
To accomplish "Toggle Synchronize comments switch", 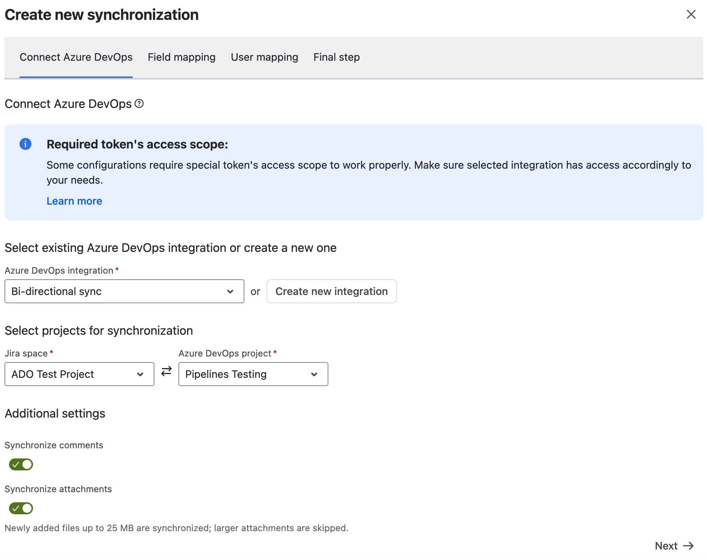I will pyautogui.click(x=21, y=464).
